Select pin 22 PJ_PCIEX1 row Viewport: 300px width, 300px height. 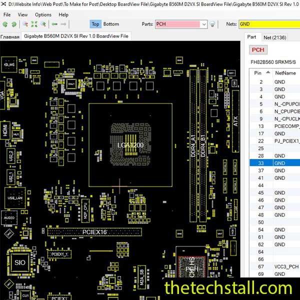pyautogui.click(x=274, y=141)
